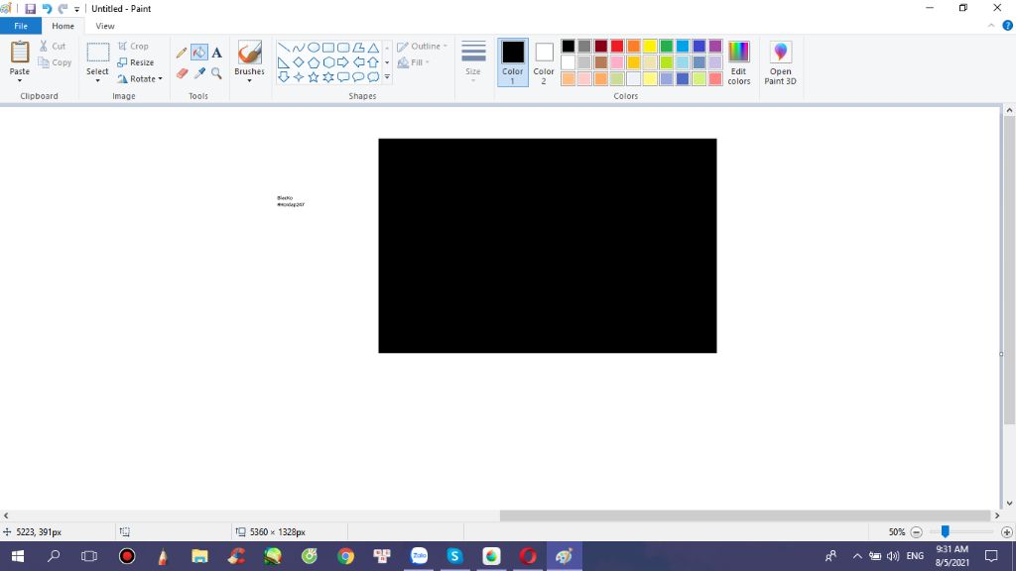The width and height of the screenshot is (1016, 571).
Task: Open Paint 3D
Action: tap(780, 62)
